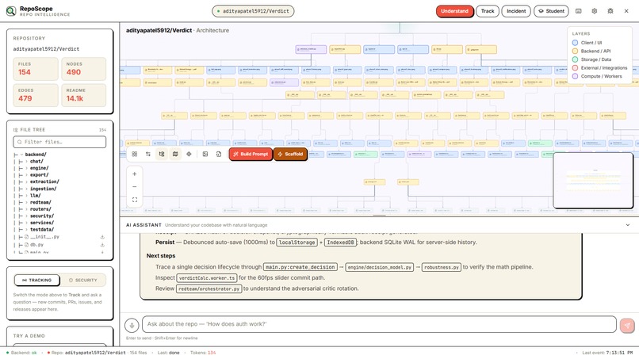Zoom out with the minus control
The image size is (639, 359).
(135, 186)
